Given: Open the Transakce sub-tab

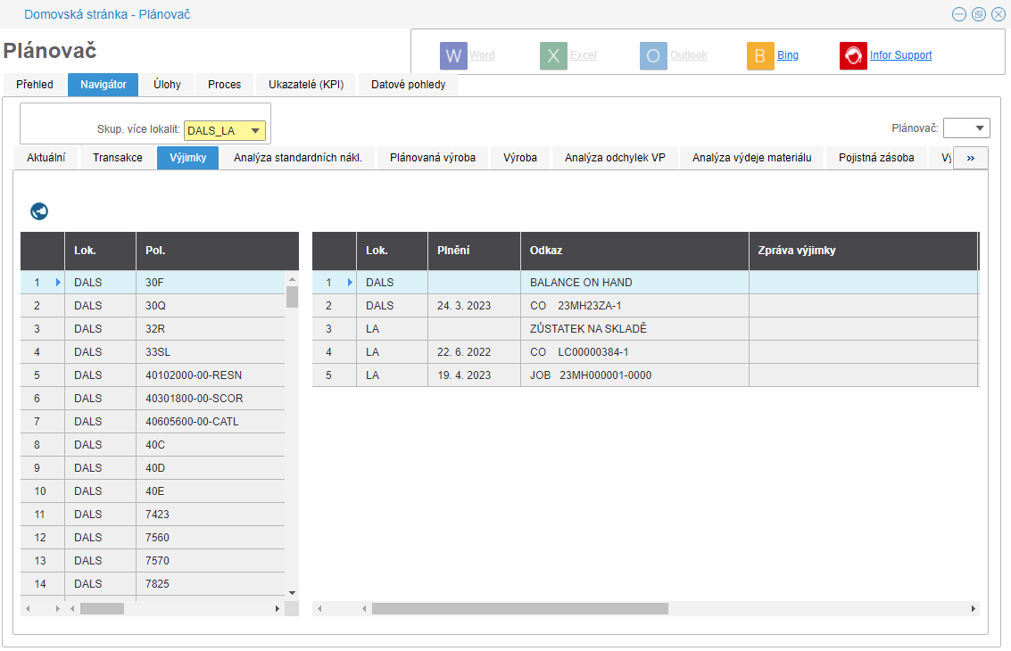Looking at the screenshot, I should click(x=118, y=158).
